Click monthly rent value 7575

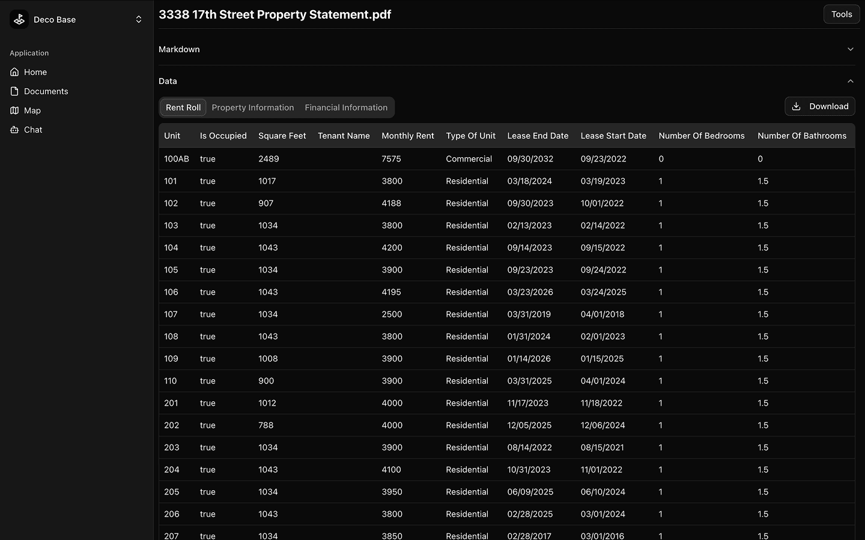391,159
